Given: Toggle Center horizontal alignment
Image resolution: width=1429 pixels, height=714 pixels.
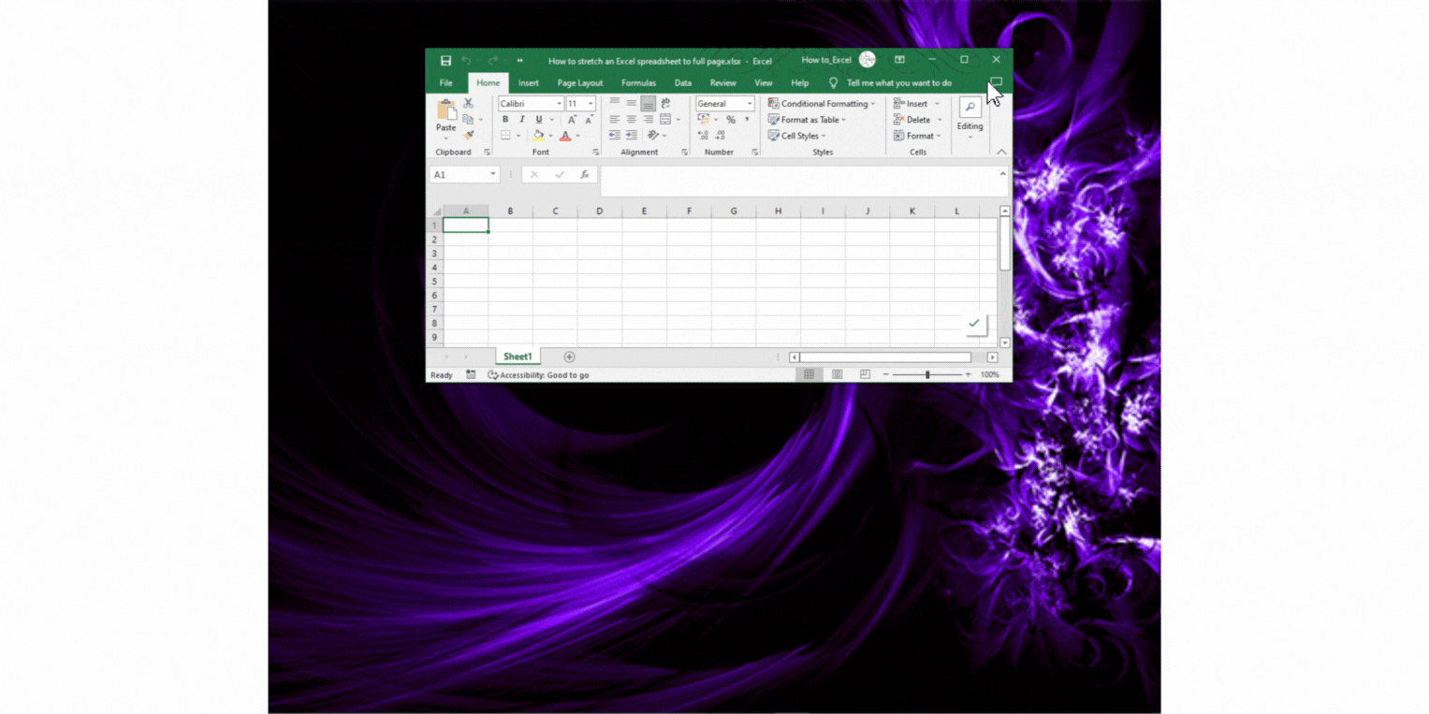Looking at the screenshot, I should pyautogui.click(x=632, y=120).
